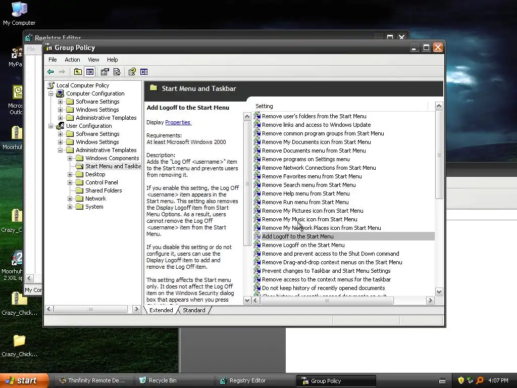Click the policy icon for Remove Logoff

point(257,245)
